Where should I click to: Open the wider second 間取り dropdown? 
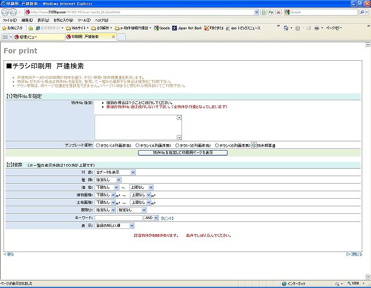132,210
